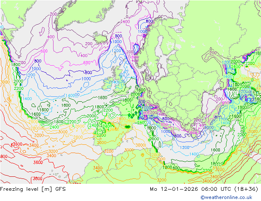This screenshot has height=201, width=261.
Task: Click the red "3800" contour label
Action: pos(37,178)
